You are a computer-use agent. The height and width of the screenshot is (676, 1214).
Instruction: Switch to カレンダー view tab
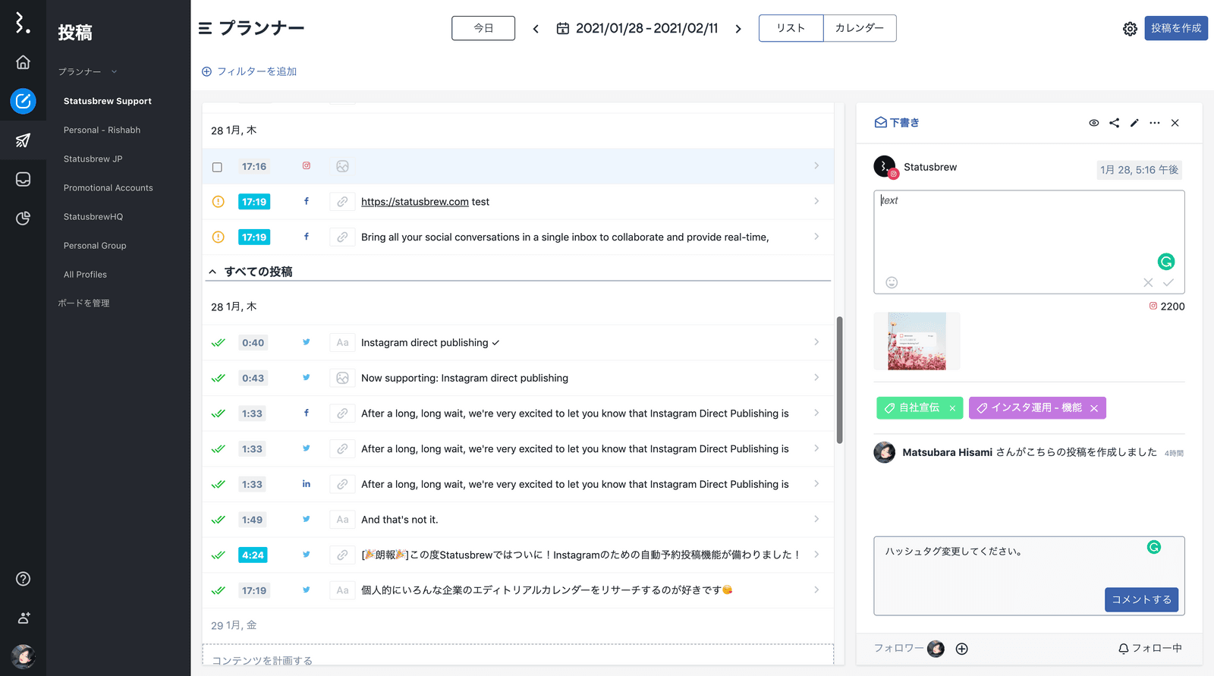coord(859,28)
